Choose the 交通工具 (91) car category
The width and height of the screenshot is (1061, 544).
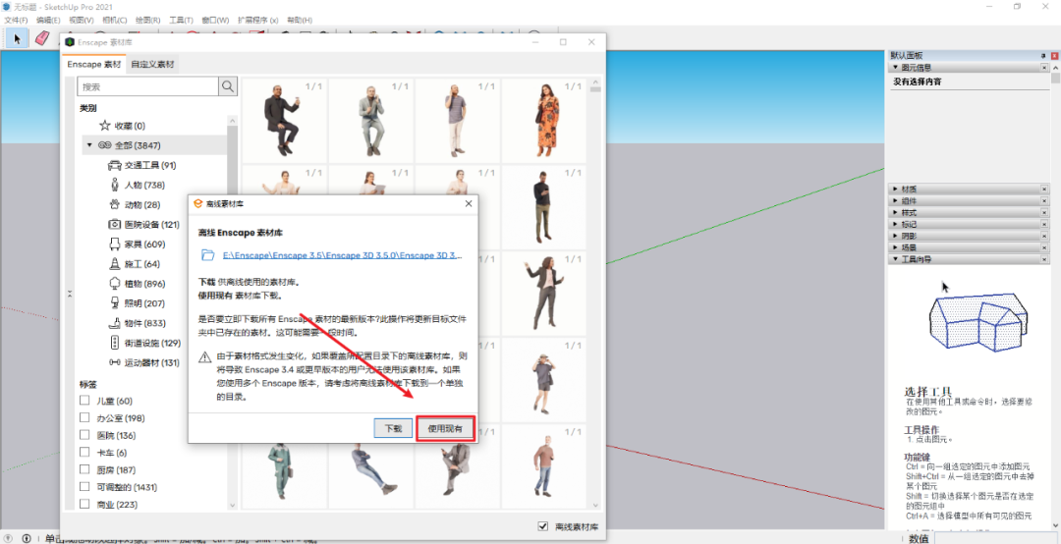[149, 165]
